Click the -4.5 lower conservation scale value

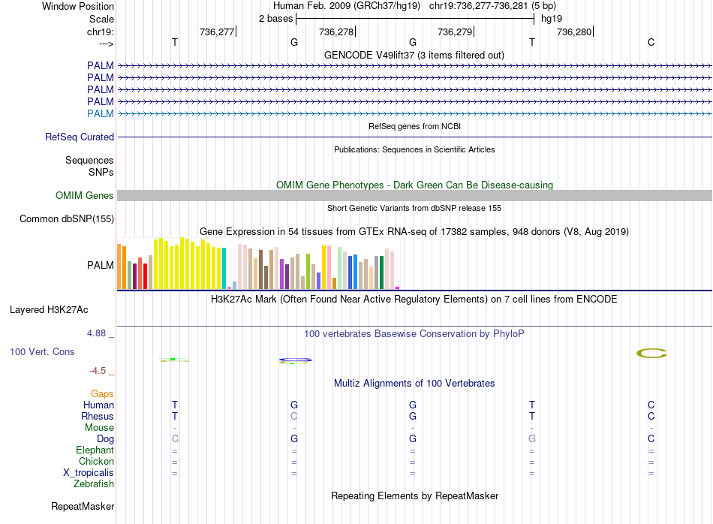(98, 371)
